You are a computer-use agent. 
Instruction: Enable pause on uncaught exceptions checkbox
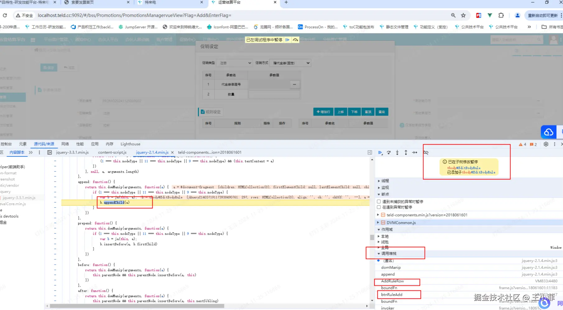(x=379, y=201)
